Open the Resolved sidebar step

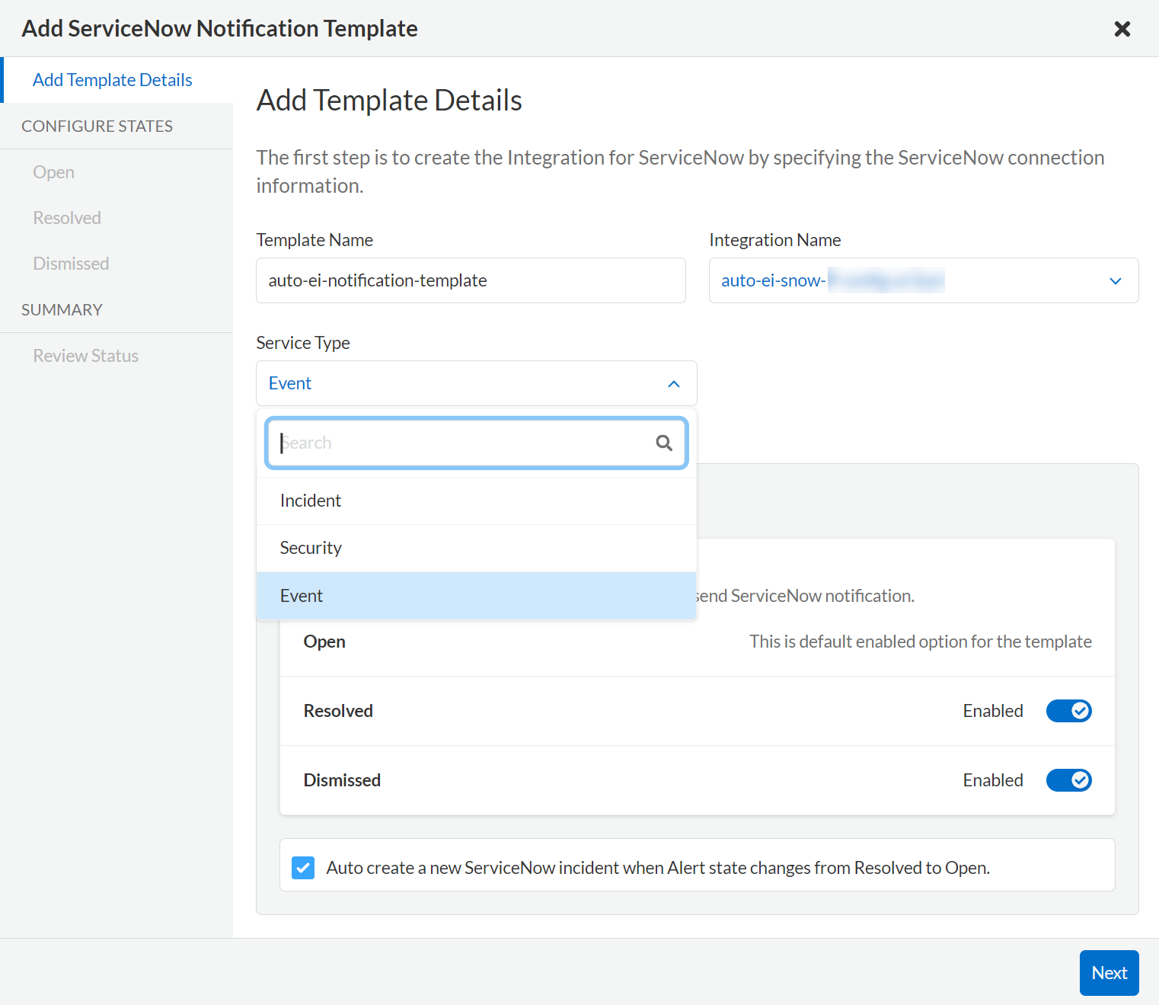(67, 218)
